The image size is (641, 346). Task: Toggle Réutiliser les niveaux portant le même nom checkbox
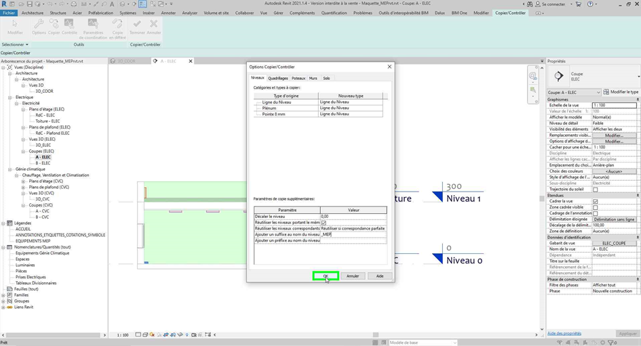point(324,223)
